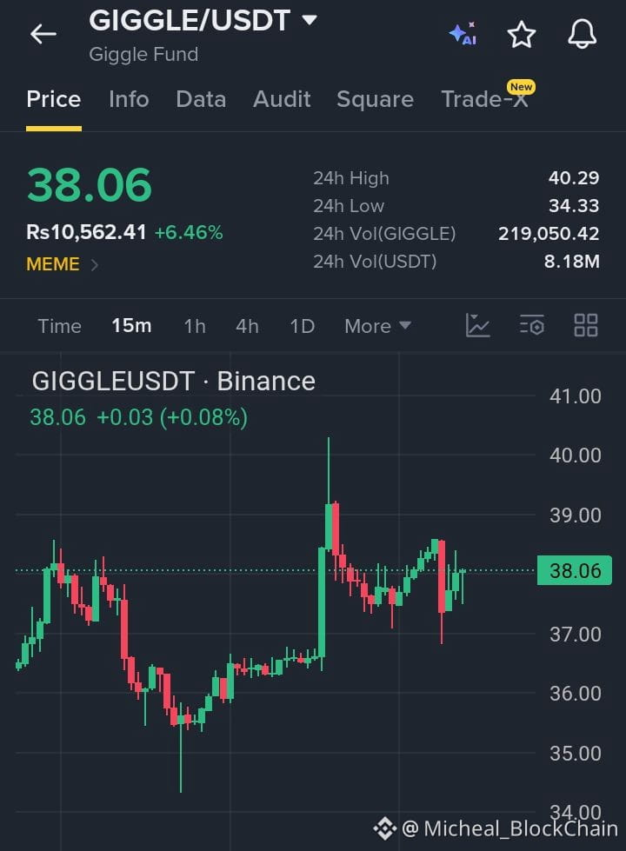Click the GIGGLEUSDT · Binance chart title
Viewport: 626px width, 851px height.
click(x=174, y=381)
